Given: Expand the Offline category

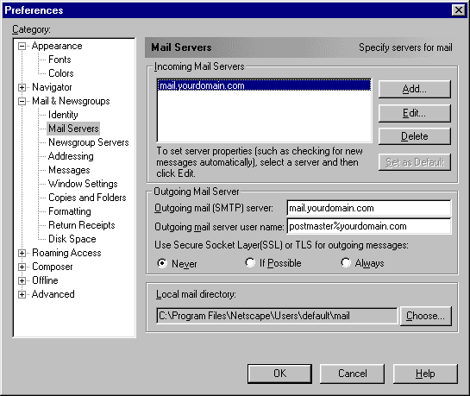Looking at the screenshot, I should 22,281.
